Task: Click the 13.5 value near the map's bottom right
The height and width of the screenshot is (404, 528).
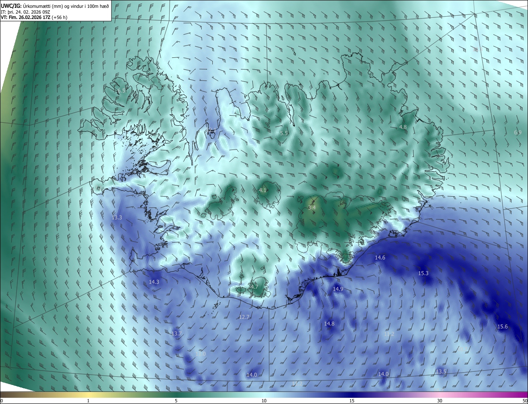Action: [441, 371]
